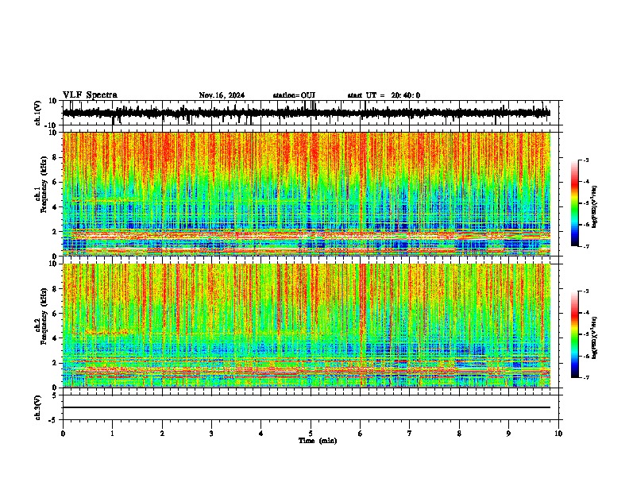Click time axis tick label "5"

pos(311,434)
